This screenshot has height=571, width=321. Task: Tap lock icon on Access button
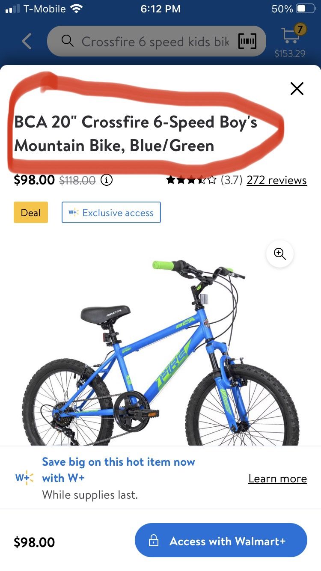click(153, 541)
